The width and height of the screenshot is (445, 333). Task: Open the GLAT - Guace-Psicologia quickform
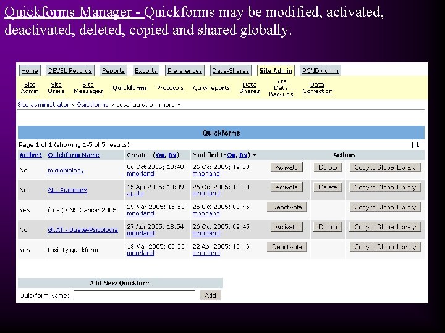(83, 229)
